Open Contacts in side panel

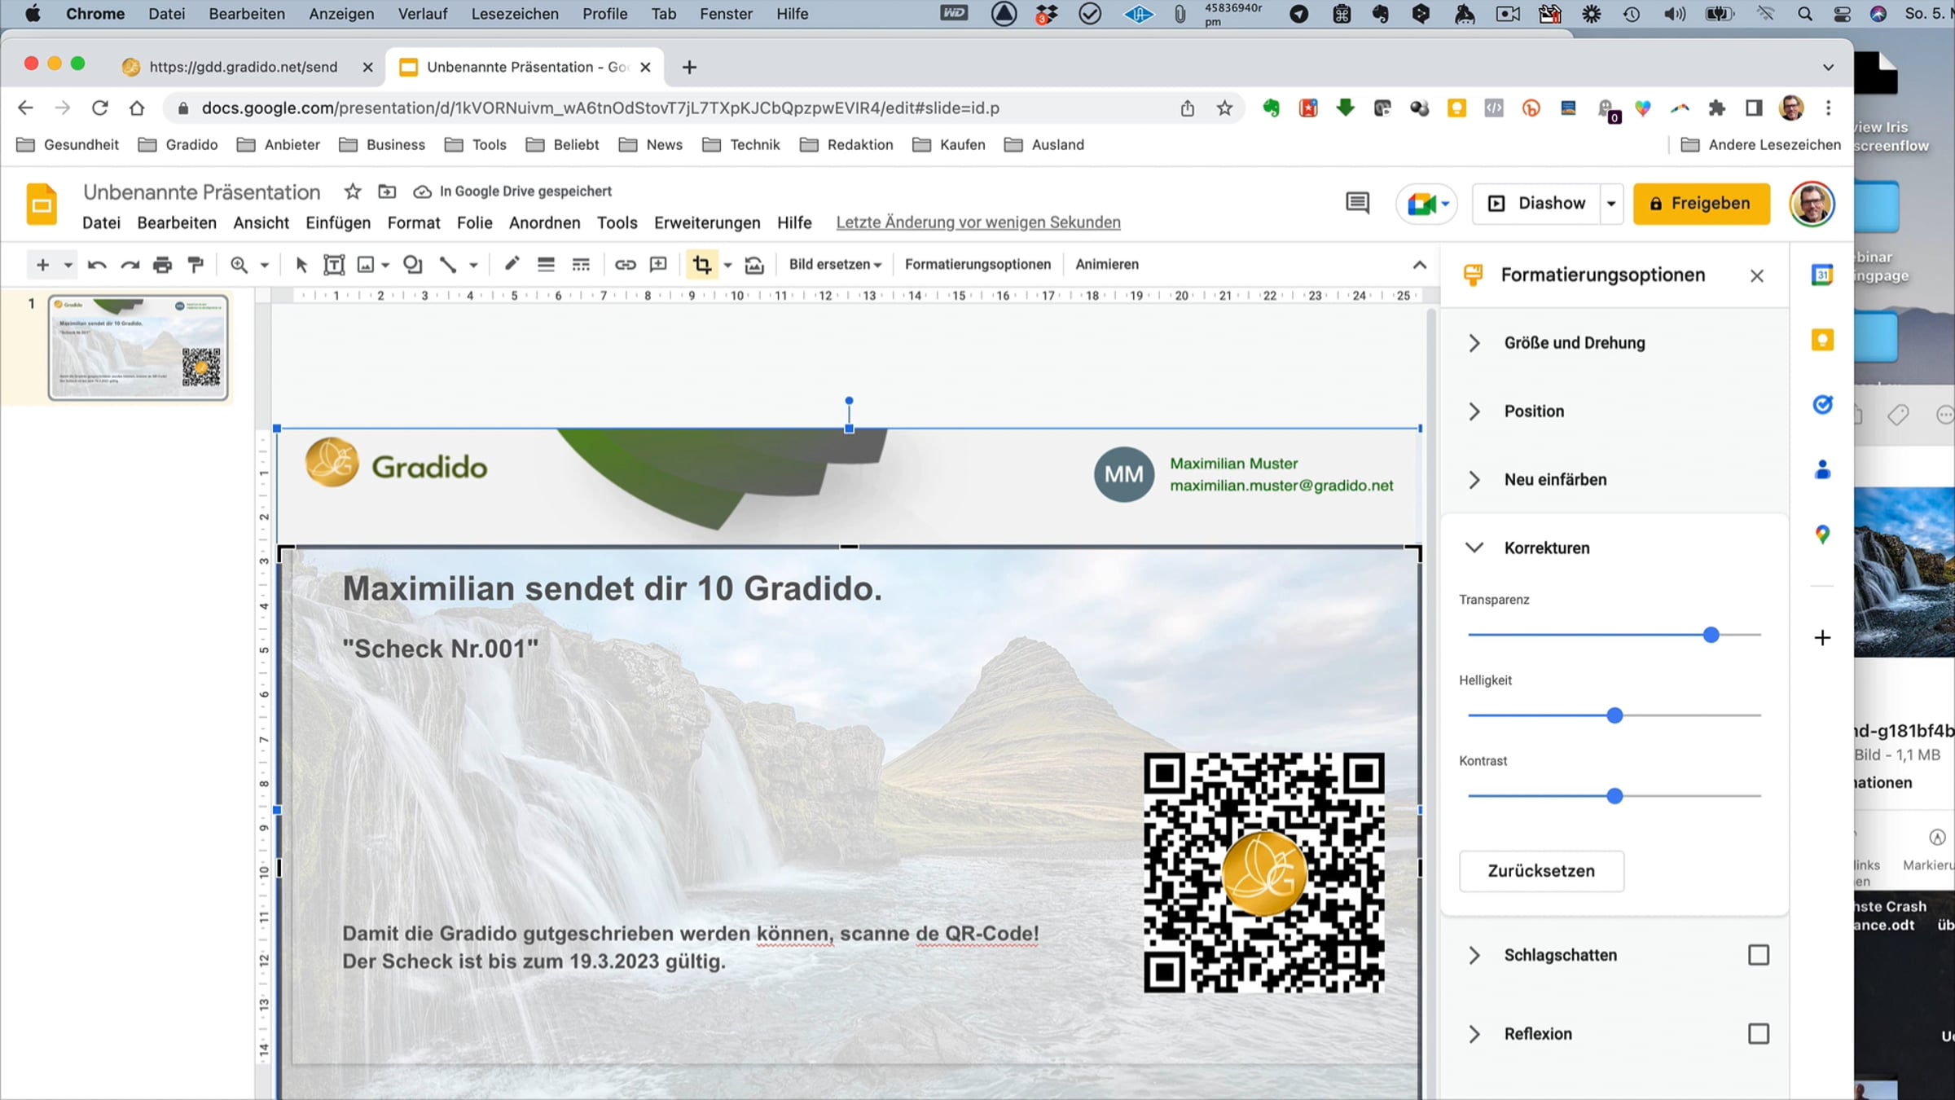point(1822,470)
